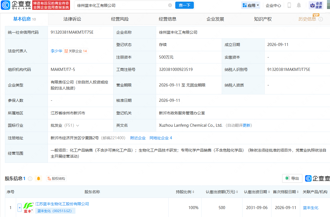Viewport: 330px width, 217px height.
Task: Open notifications bell in header
Action: click(x=299, y=5)
